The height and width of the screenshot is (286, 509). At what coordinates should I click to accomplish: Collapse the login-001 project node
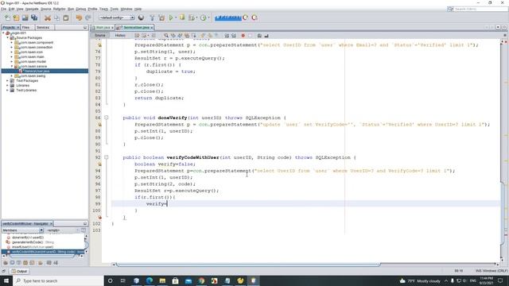pos(3,33)
